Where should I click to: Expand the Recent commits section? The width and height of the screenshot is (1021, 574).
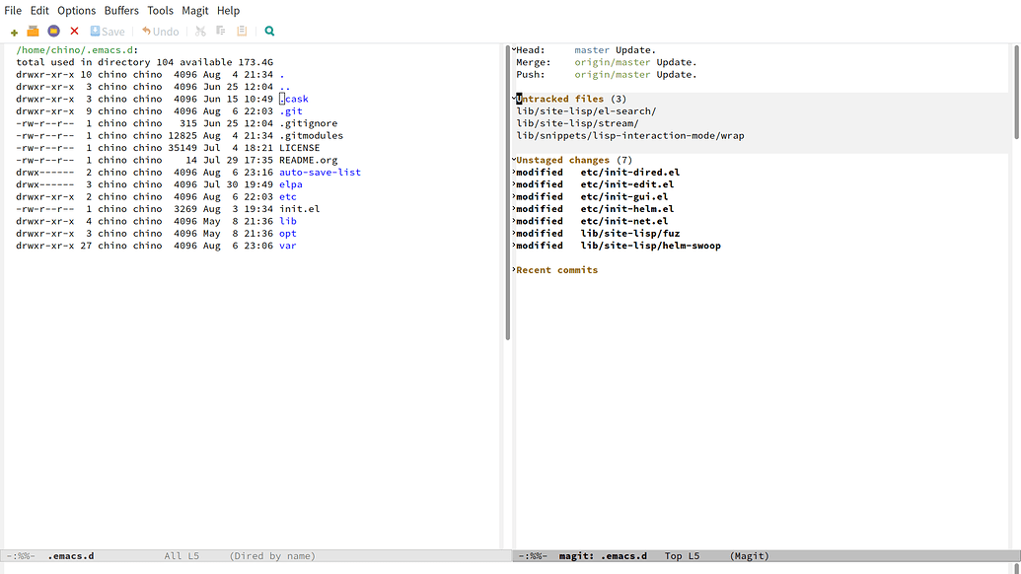click(x=557, y=270)
